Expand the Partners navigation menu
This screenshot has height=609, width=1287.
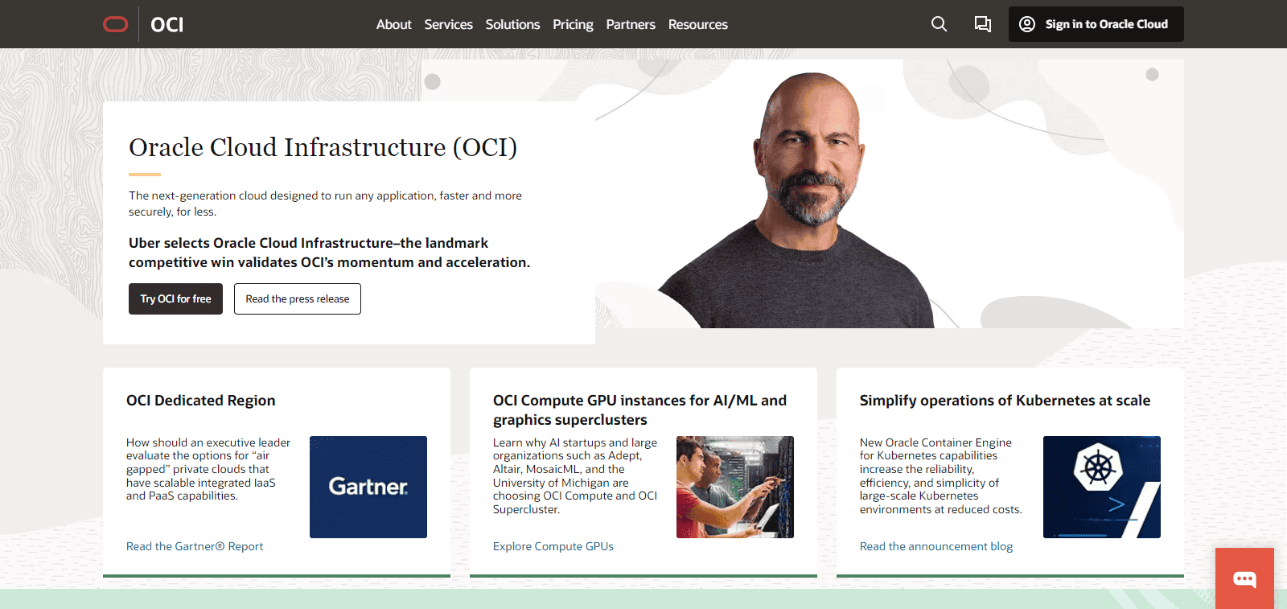click(x=631, y=25)
